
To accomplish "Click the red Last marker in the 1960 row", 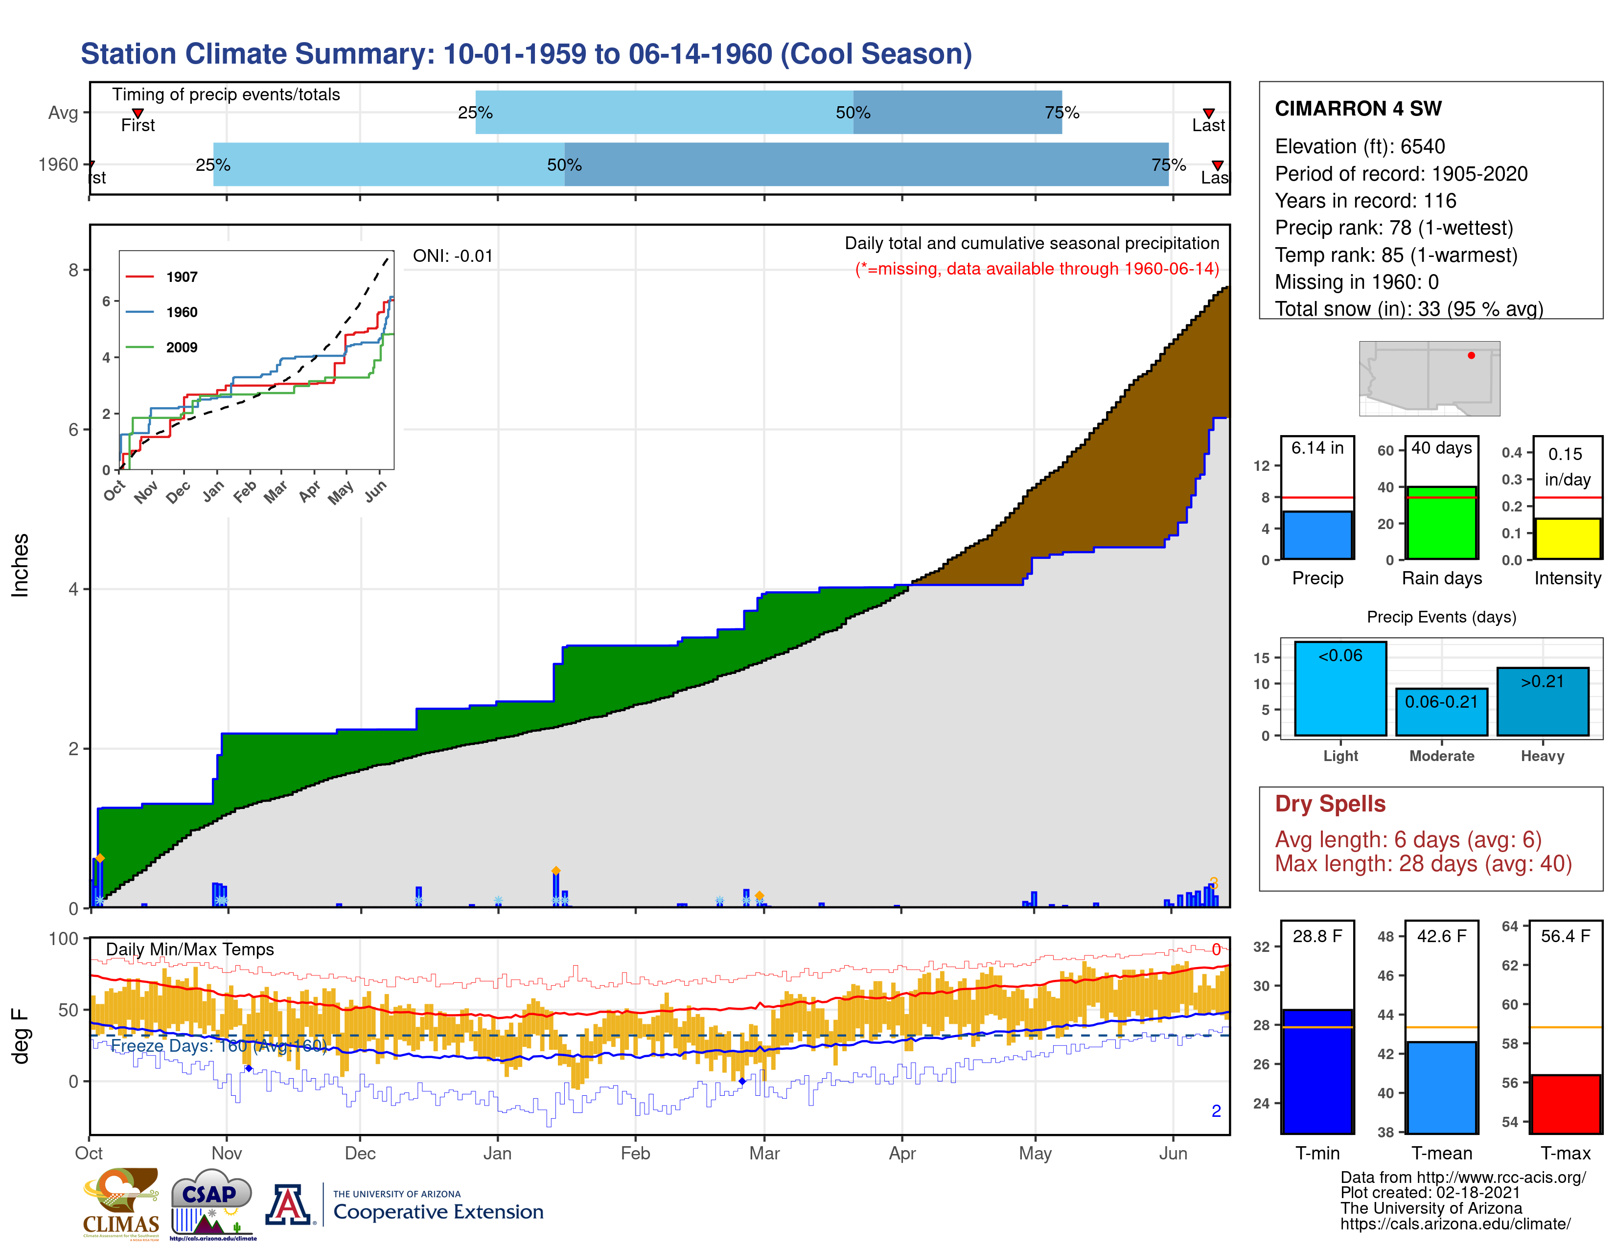I will 1217,165.
